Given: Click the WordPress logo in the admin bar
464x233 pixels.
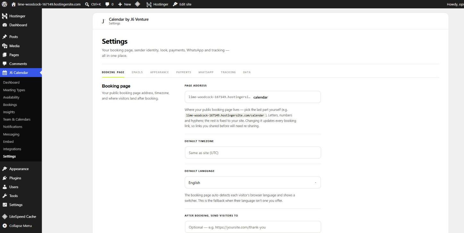Looking at the screenshot, I should pyautogui.click(x=5, y=4).
